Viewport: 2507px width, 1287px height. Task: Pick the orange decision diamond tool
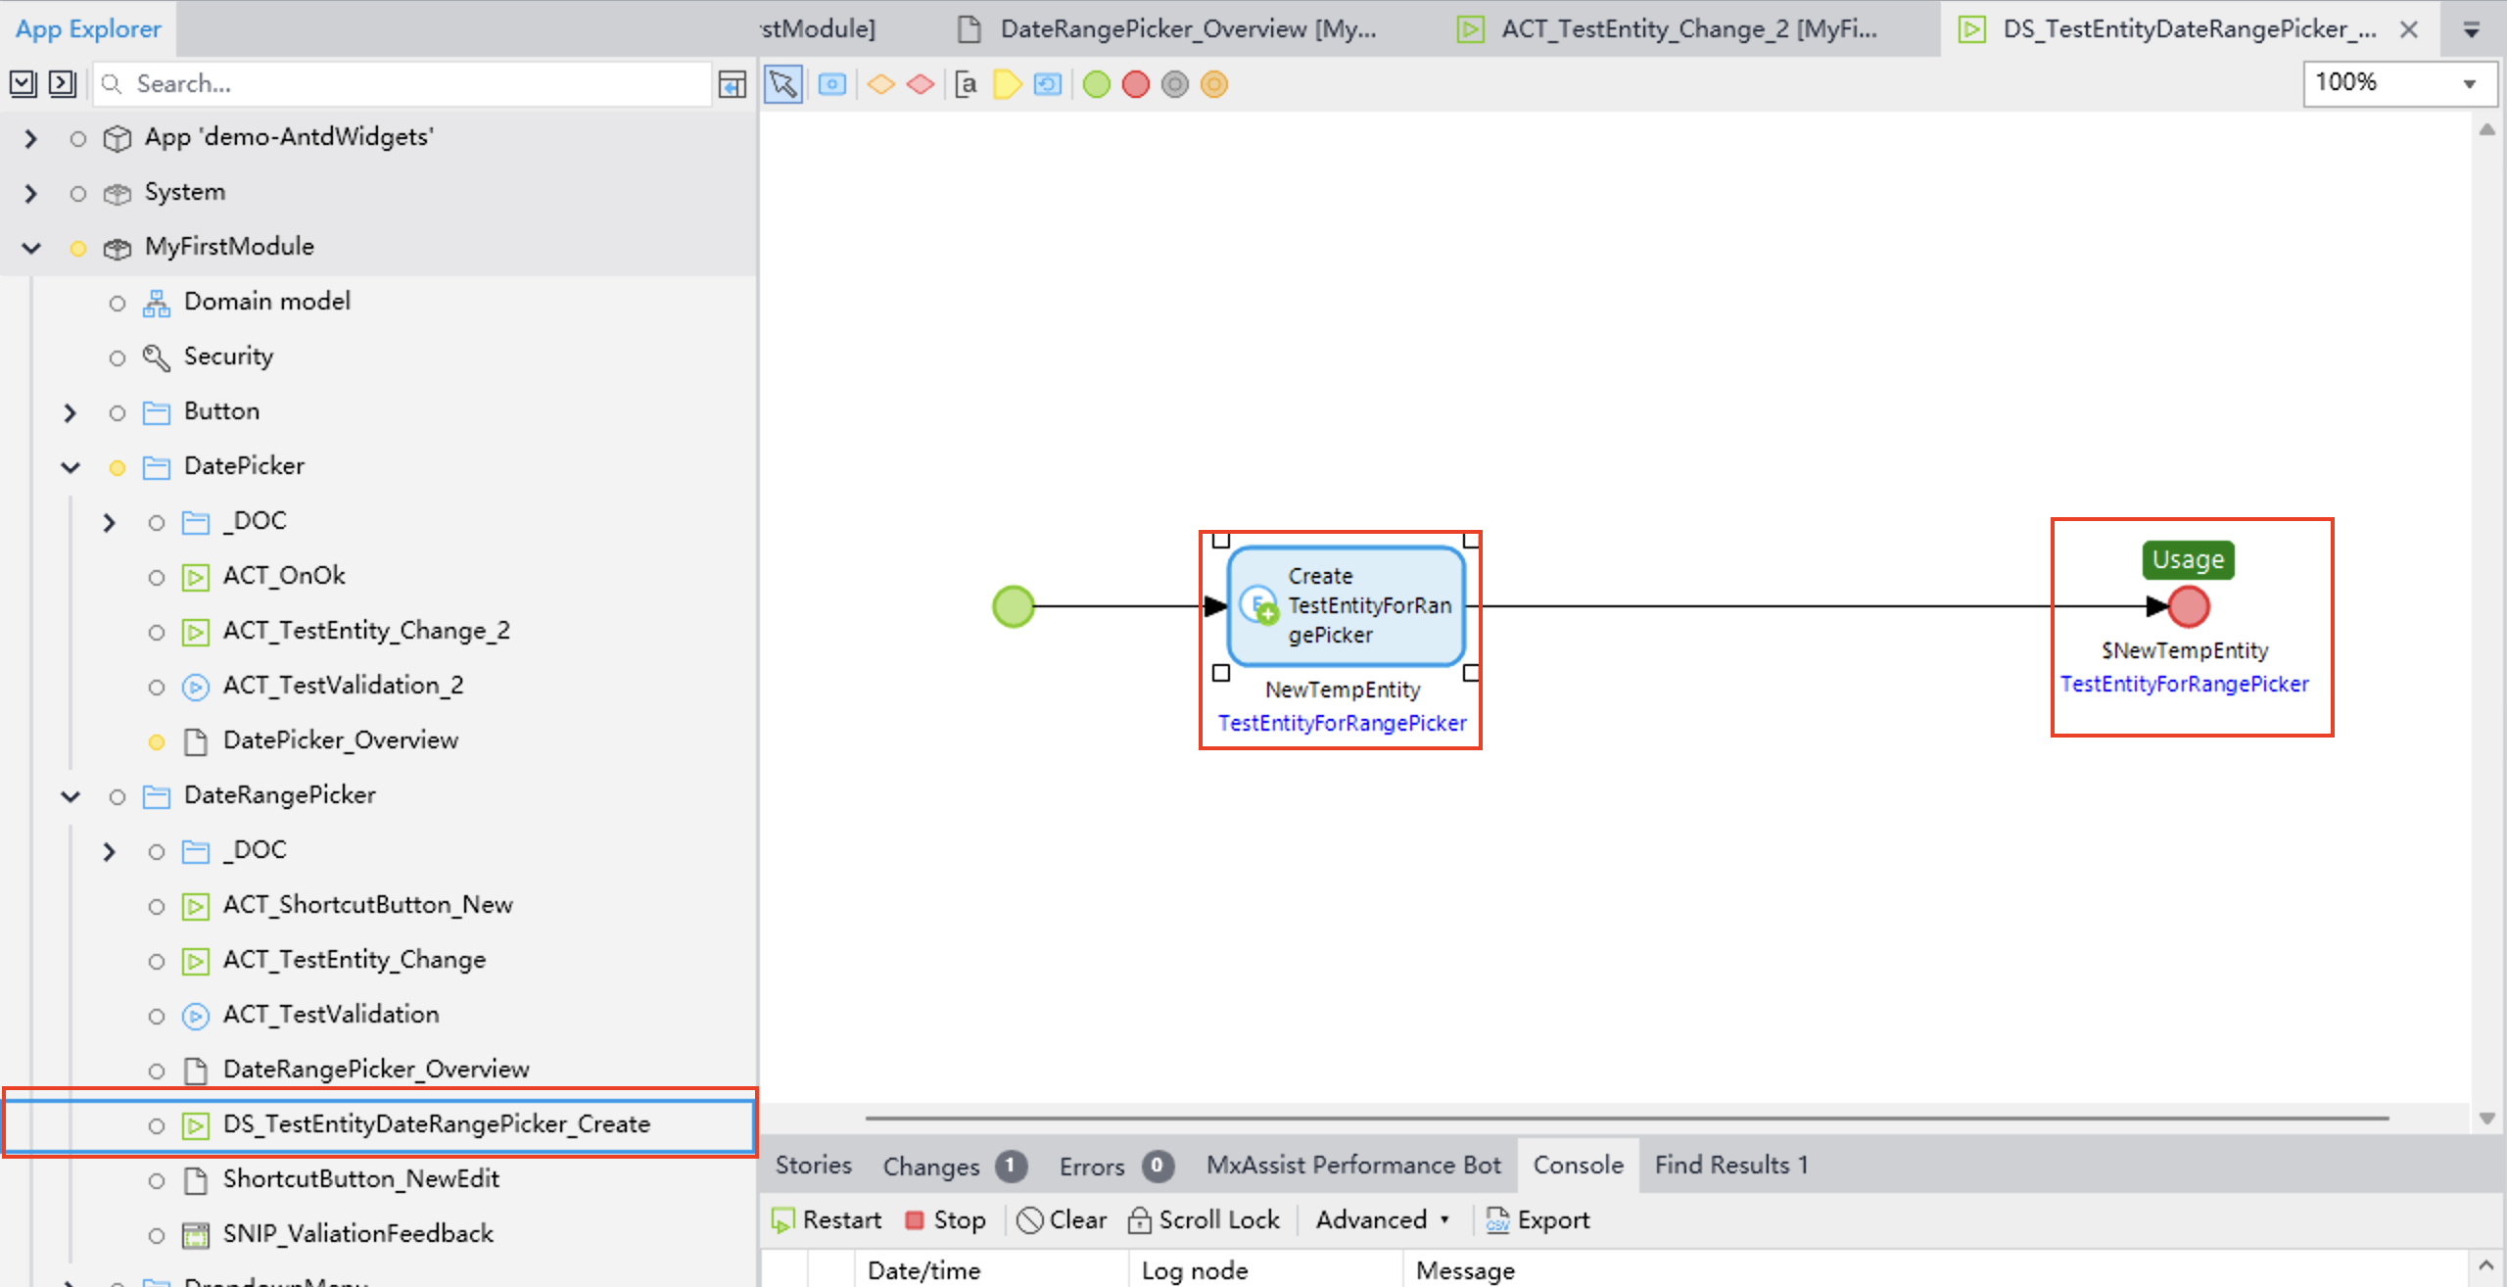[x=880, y=84]
